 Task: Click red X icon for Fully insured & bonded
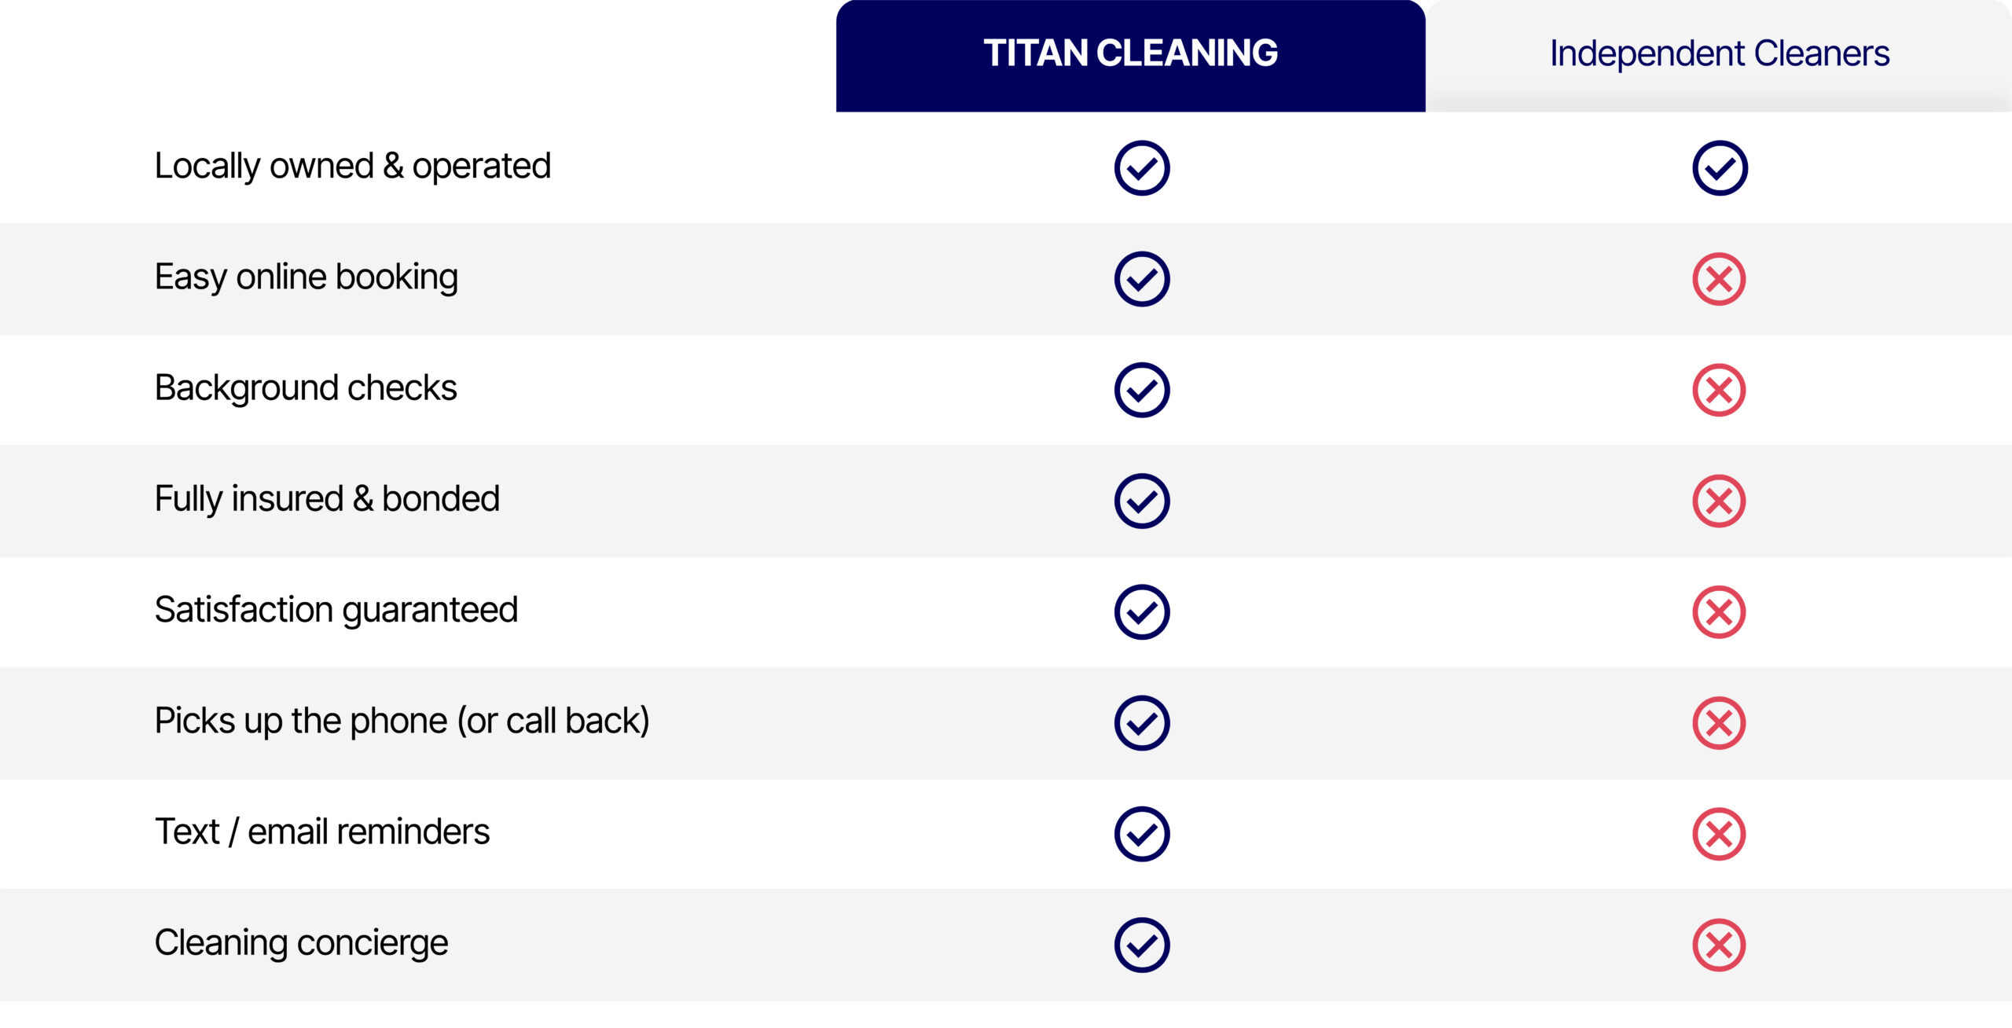click(1719, 501)
